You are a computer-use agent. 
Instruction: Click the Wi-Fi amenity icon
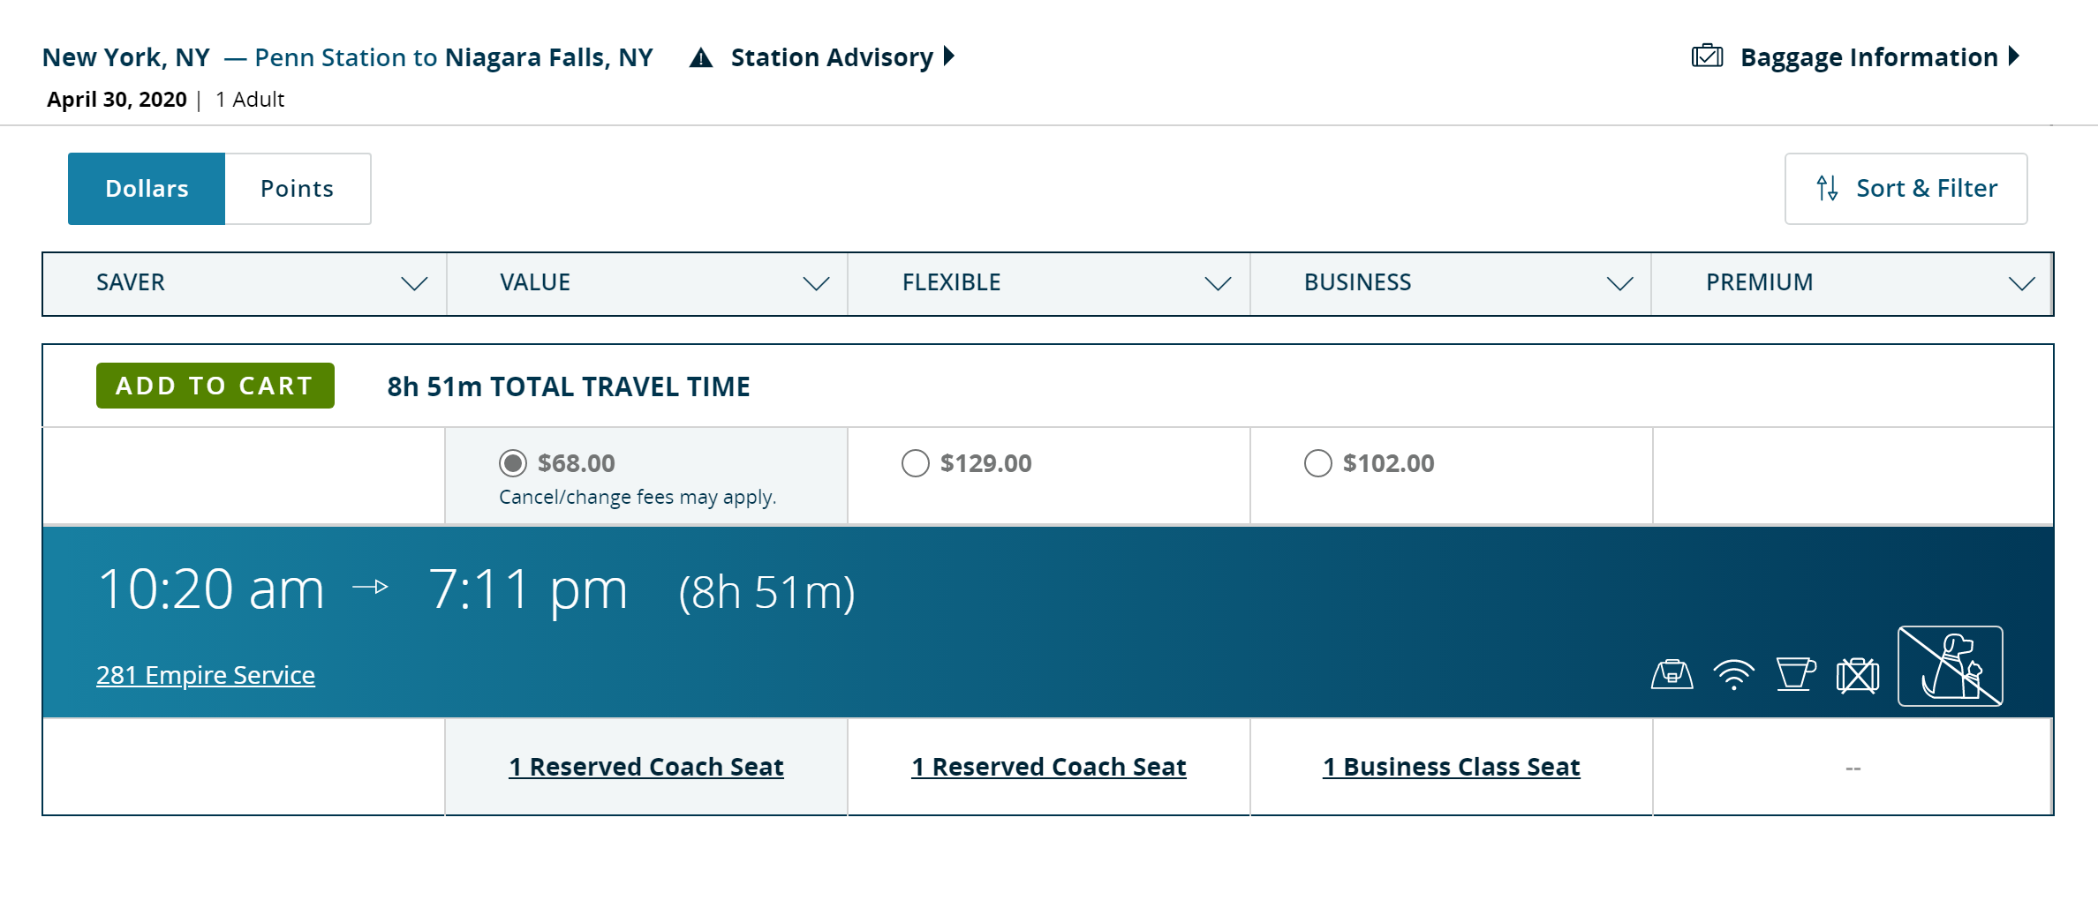(x=1733, y=675)
